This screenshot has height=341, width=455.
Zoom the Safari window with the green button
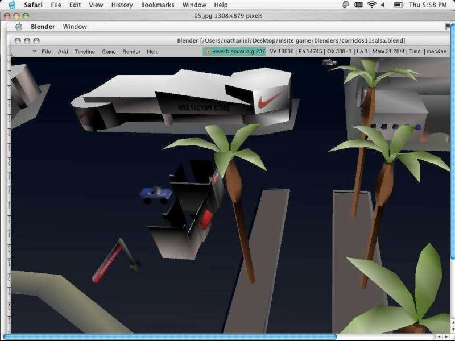click(x=26, y=16)
